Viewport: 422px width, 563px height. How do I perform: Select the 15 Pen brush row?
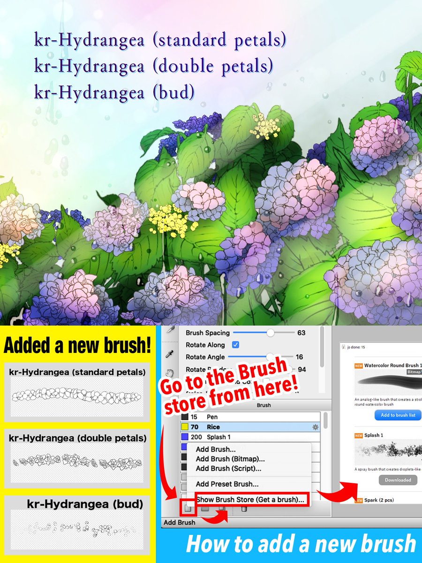click(x=251, y=417)
